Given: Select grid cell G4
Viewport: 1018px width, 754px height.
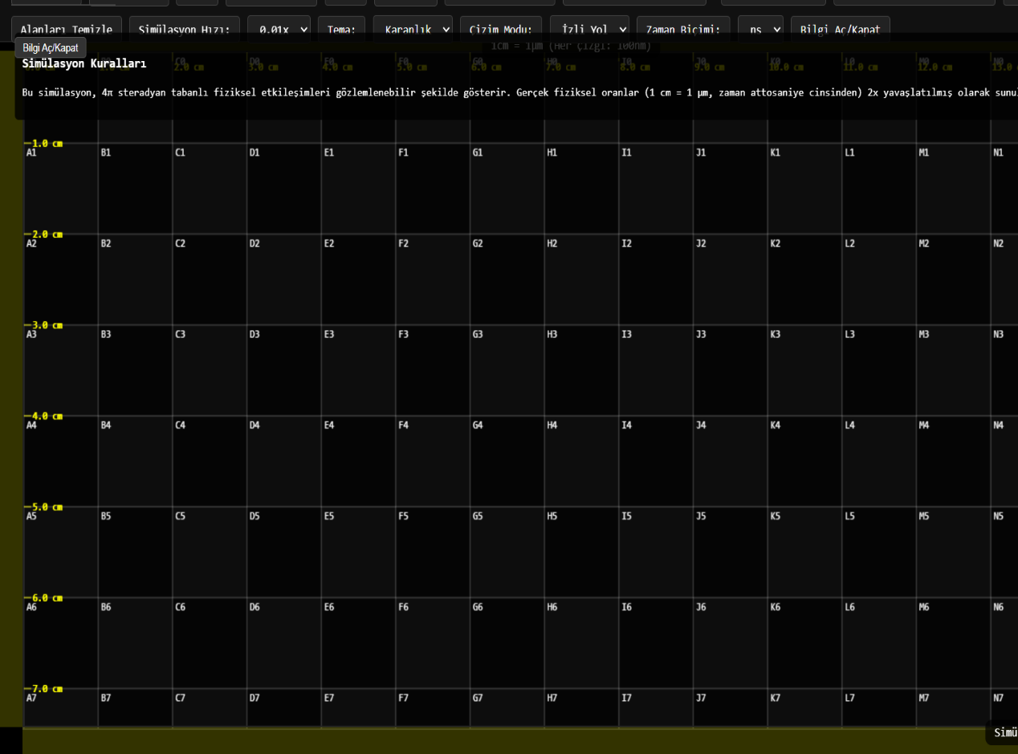Looking at the screenshot, I should coord(507,462).
